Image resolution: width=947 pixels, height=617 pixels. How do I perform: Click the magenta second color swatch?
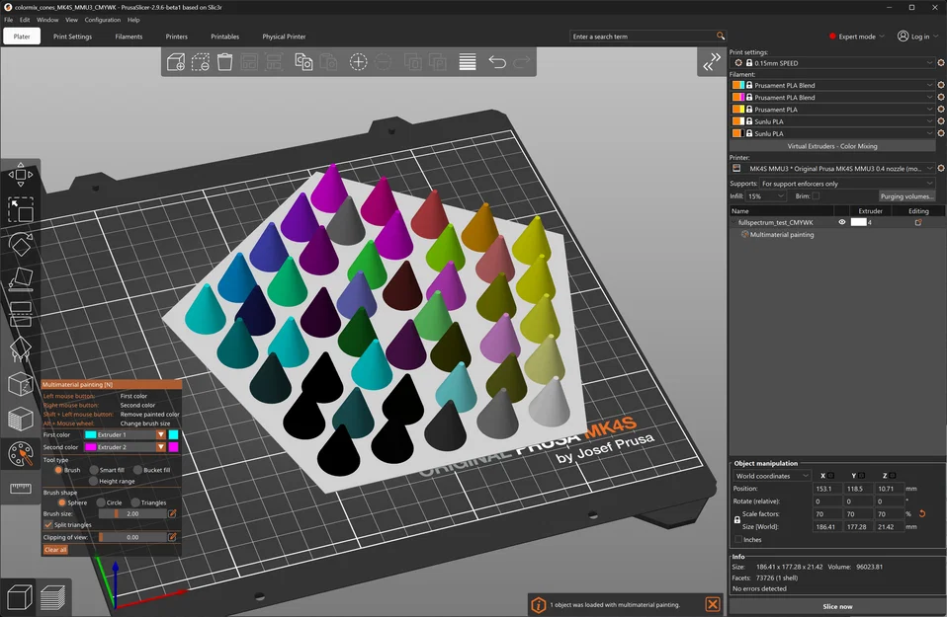coord(173,447)
